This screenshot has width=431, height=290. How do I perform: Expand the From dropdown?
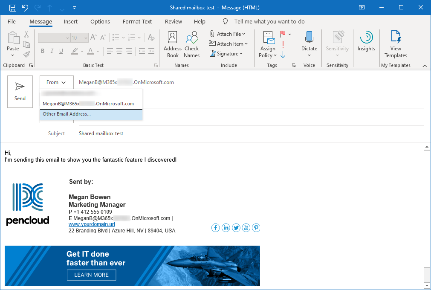click(x=56, y=82)
